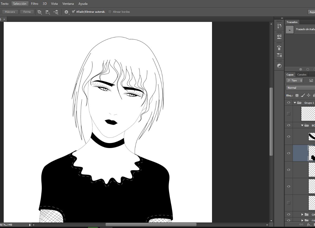Click the Grupo 1 folder icon
The image size is (315, 228).
pyautogui.click(x=299, y=103)
